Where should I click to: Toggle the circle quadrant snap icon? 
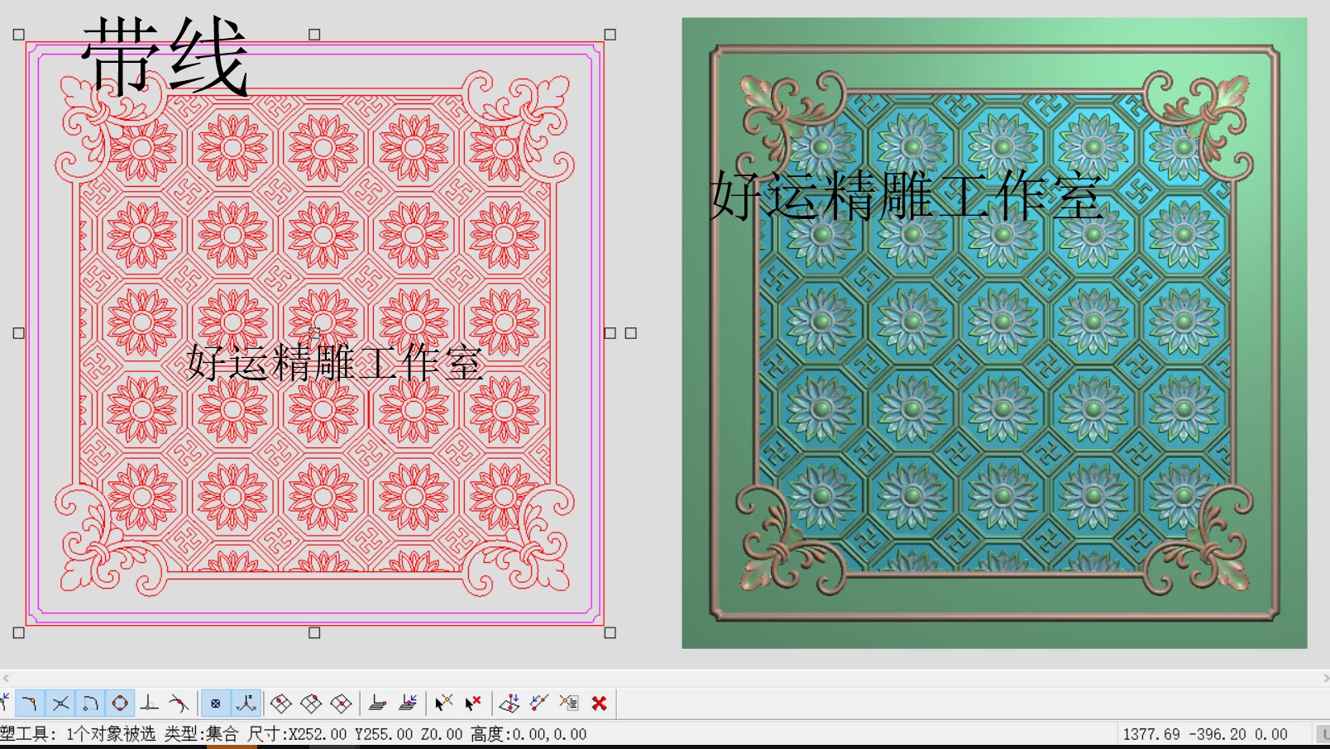coord(120,704)
